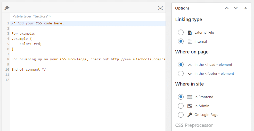Click line number 5 in the gutter
The image size is (254, 131).
coord(8,44)
